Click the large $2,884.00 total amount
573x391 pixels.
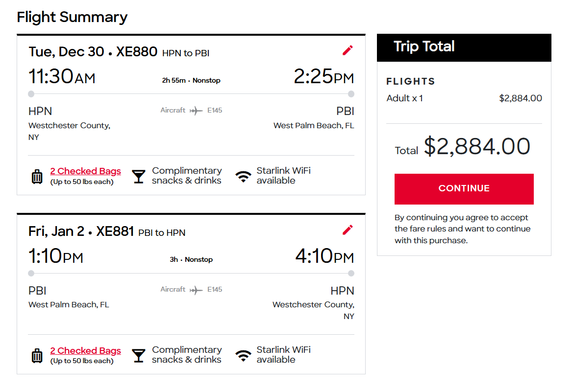click(x=477, y=147)
